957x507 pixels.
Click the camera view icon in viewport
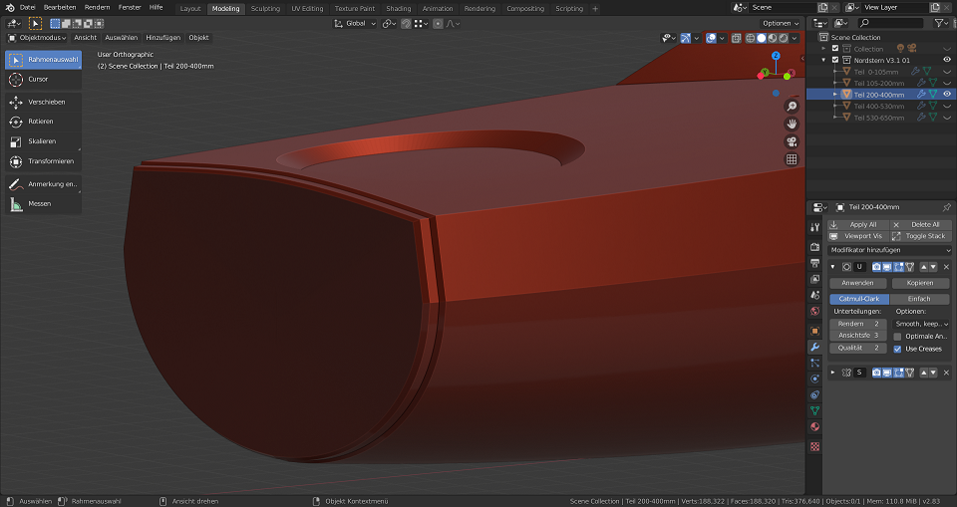coord(792,141)
